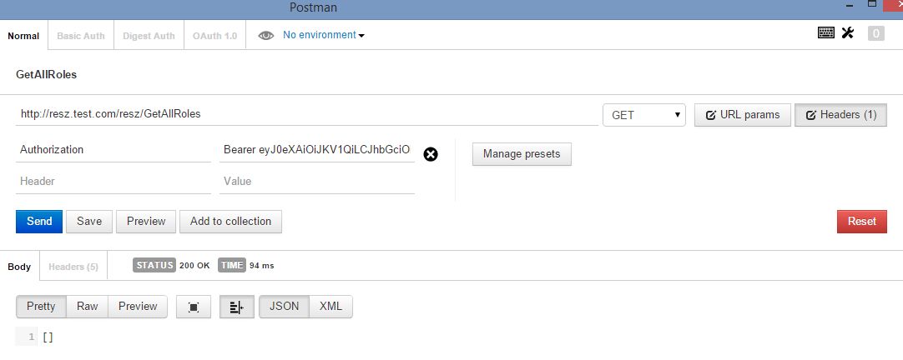This screenshot has width=903, height=360.
Task: Toggle the Headers (1) button
Action: tap(840, 115)
